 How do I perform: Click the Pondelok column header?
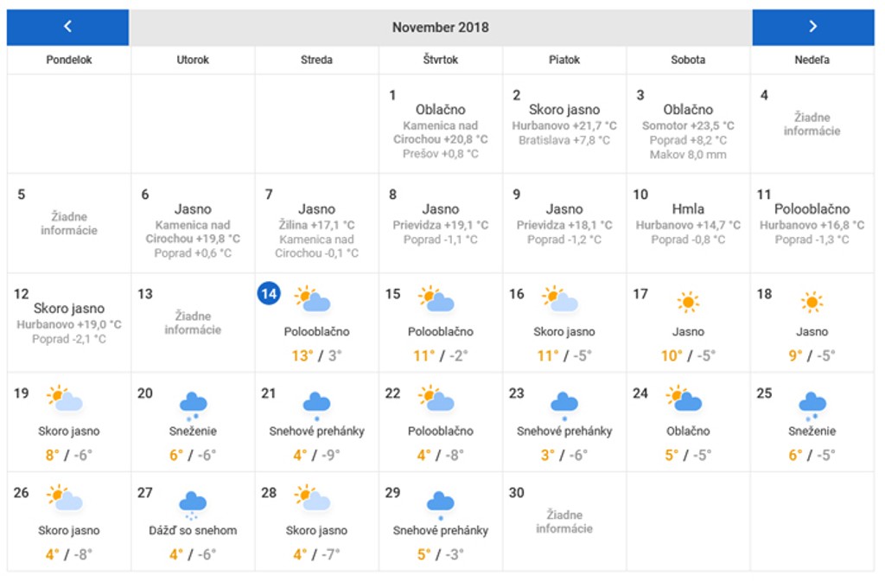point(69,60)
